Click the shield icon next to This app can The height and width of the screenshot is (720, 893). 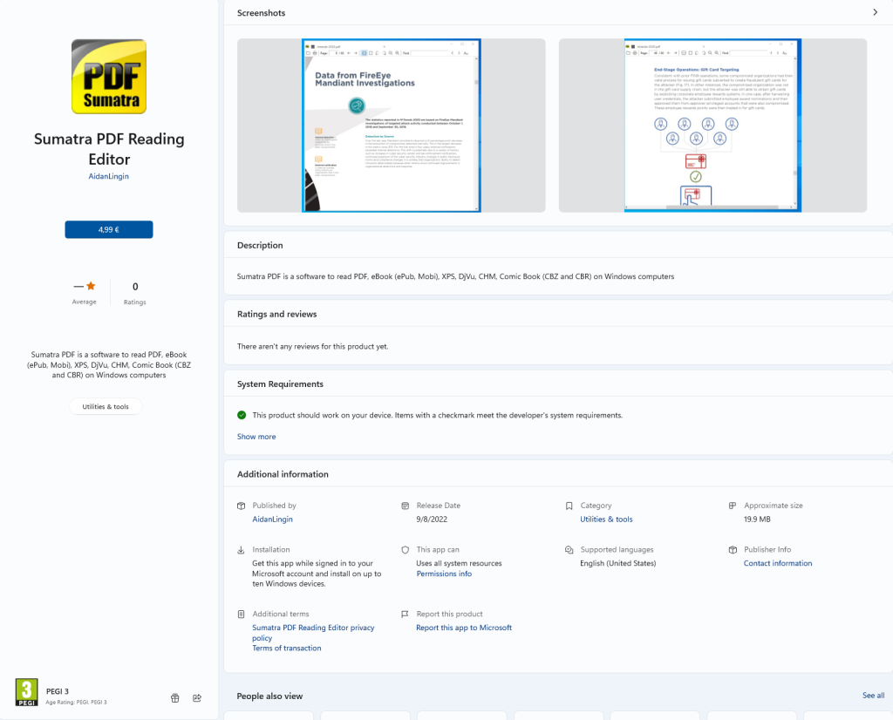[405, 550]
